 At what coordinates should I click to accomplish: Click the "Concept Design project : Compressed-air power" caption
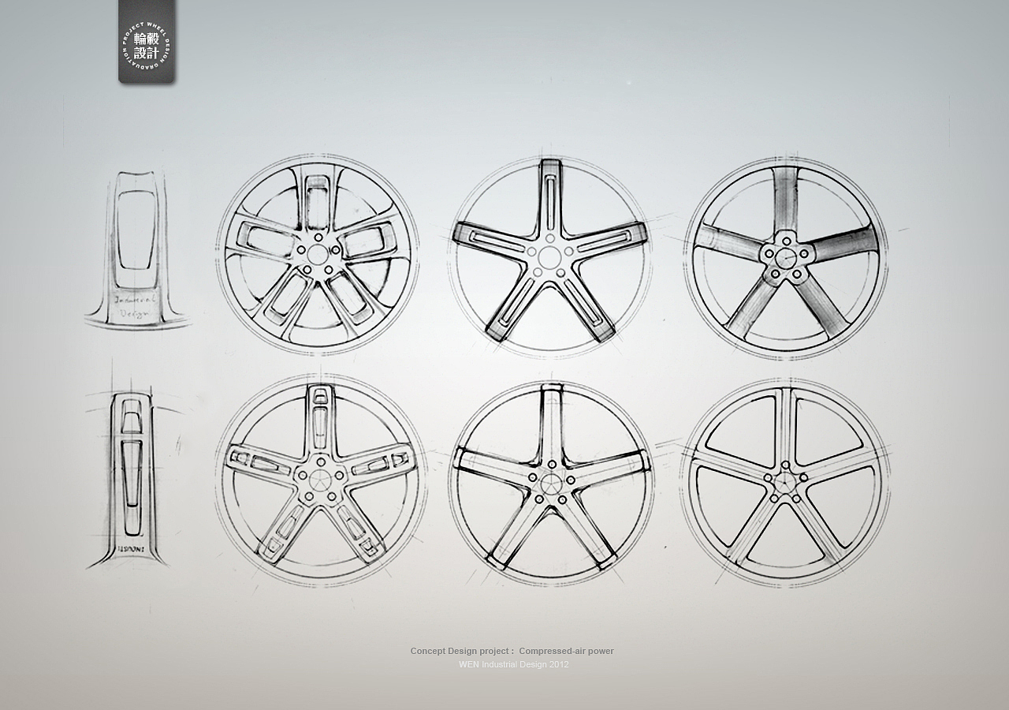pyautogui.click(x=512, y=651)
